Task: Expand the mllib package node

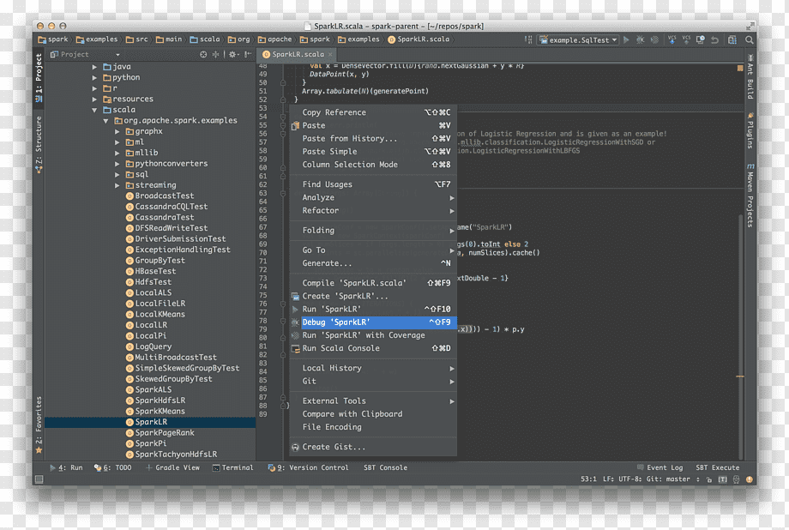Action: pyautogui.click(x=117, y=153)
